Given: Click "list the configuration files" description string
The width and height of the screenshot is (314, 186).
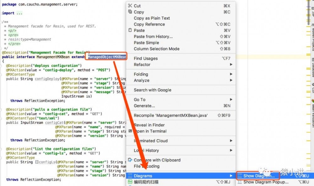Looking at the screenshot, I should click(x=63, y=149).
